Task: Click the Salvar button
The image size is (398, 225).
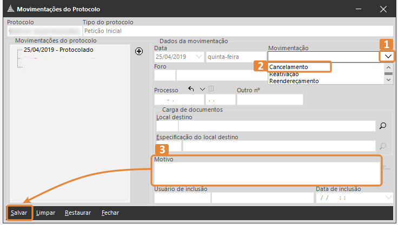Action: 19,213
